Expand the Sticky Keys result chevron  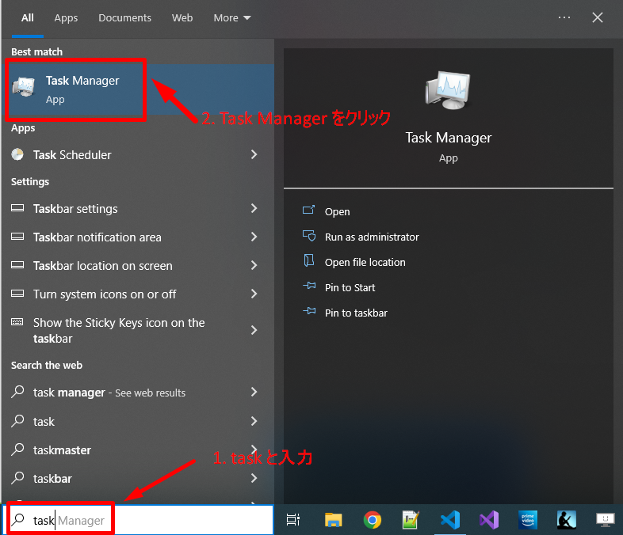[254, 330]
